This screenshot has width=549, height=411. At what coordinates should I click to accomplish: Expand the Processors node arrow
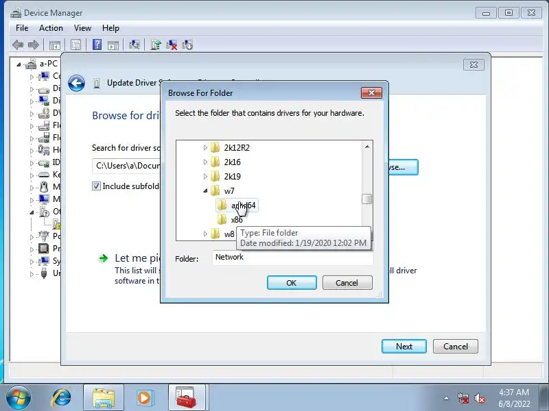coord(32,249)
